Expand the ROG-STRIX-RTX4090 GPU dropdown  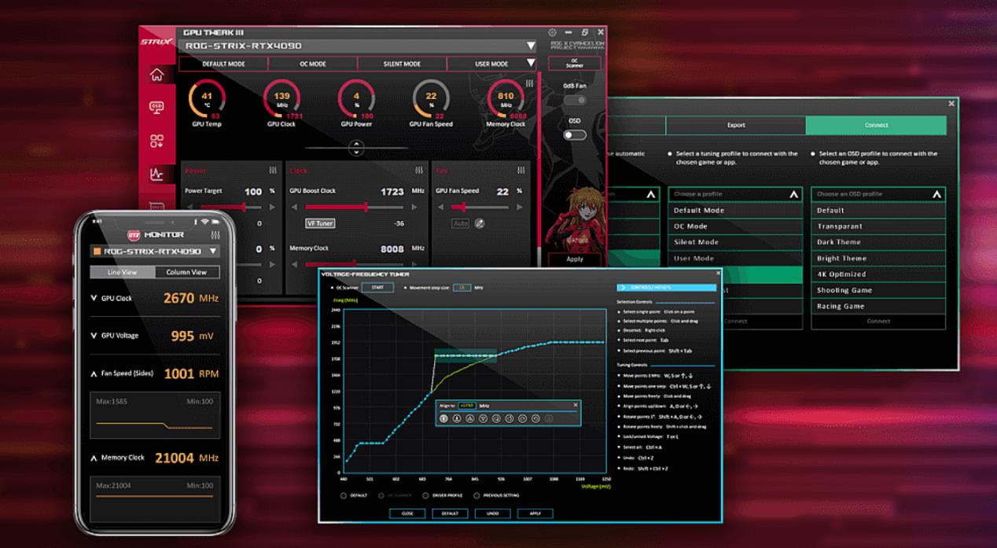pyautogui.click(x=532, y=46)
